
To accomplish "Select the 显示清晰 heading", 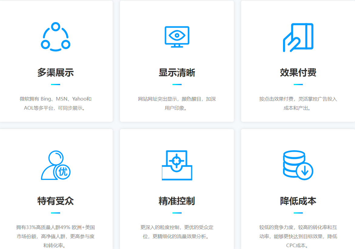I will pyautogui.click(x=177, y=73).
